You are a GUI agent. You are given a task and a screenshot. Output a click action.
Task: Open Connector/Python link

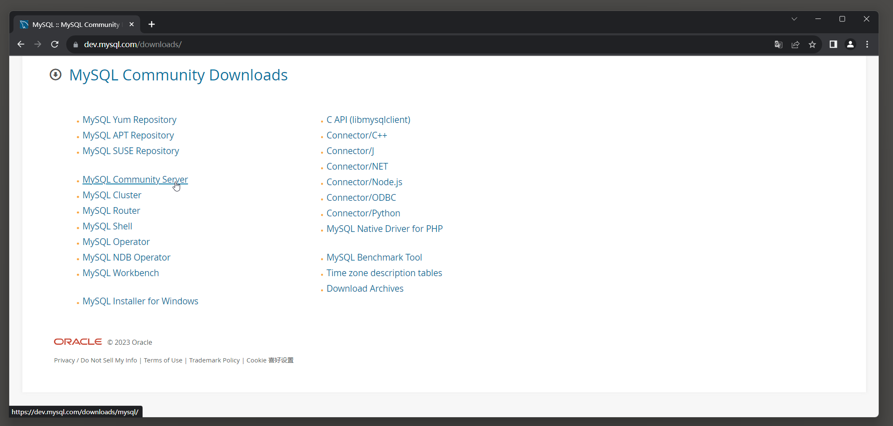[363, 213]
